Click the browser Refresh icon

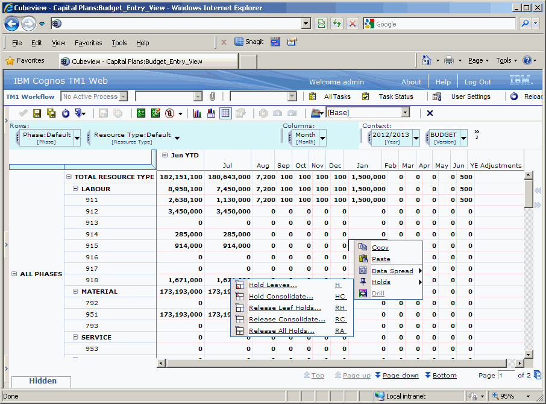(337, 24)
